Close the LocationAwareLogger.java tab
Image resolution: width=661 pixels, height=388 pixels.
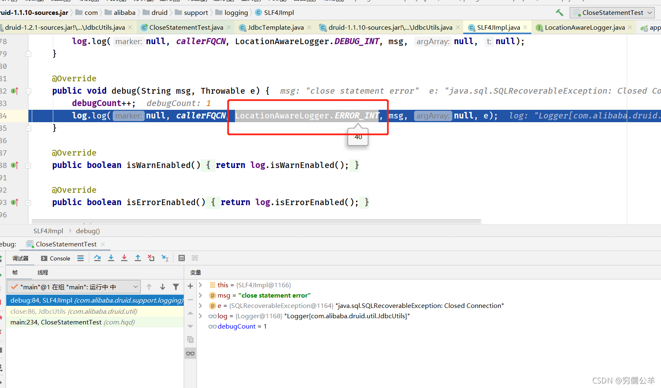point(630,27)
